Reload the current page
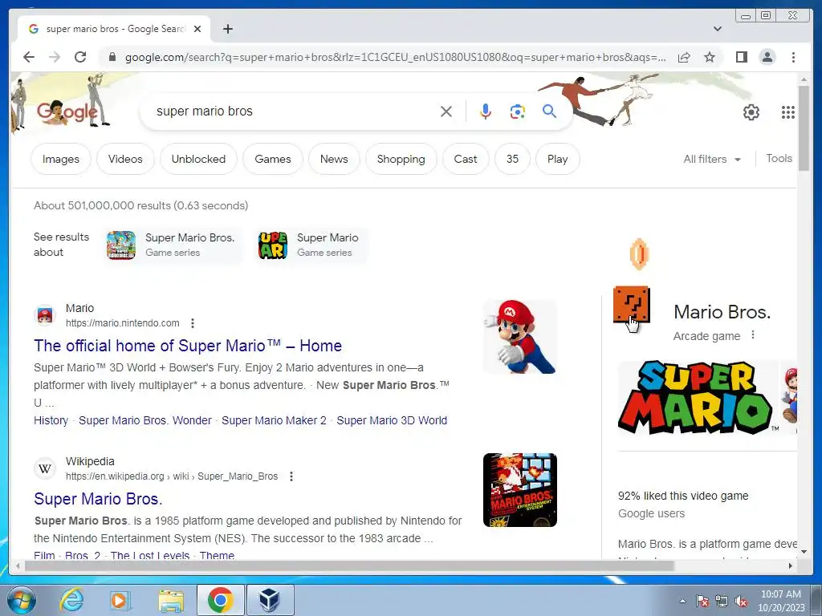The width and height of the screenshot is (822, 616). [x=80, y=57]
